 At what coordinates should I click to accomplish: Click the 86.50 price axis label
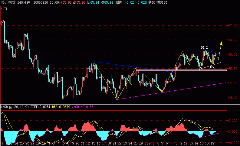tap(233, 40)
